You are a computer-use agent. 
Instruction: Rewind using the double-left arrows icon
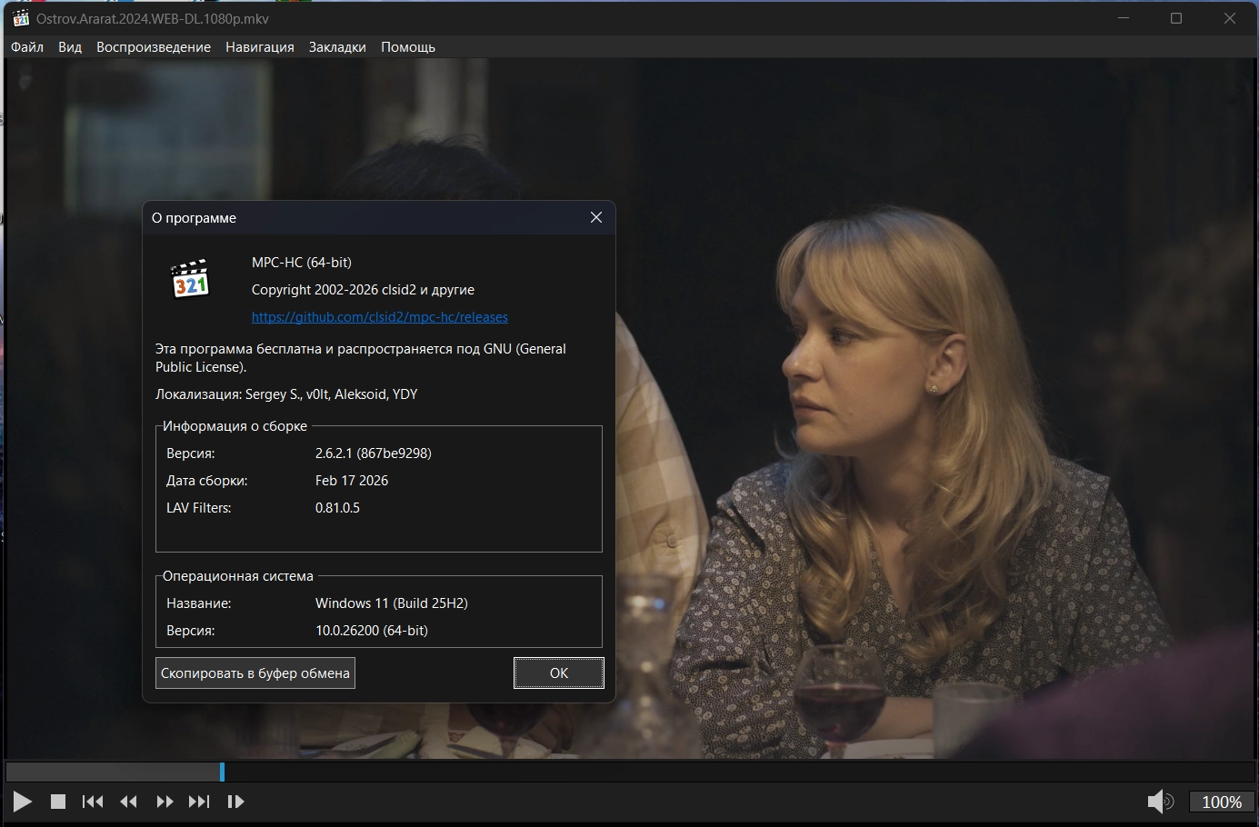[129, 802]
